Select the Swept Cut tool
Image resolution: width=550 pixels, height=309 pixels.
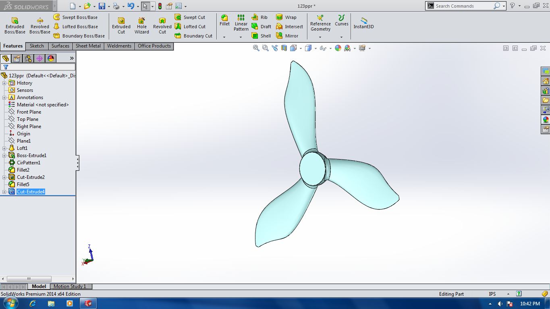pyautogui.click(x=190, y=17)
